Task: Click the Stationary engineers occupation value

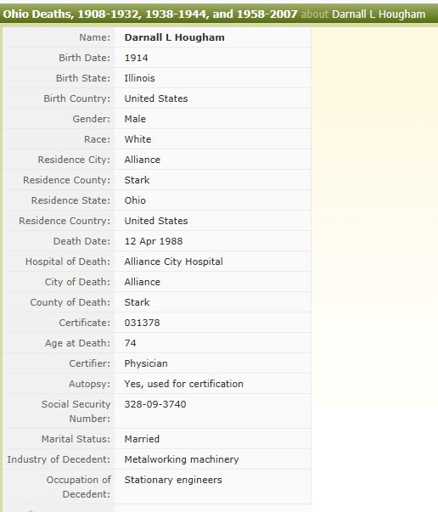Action: [173, 480]
